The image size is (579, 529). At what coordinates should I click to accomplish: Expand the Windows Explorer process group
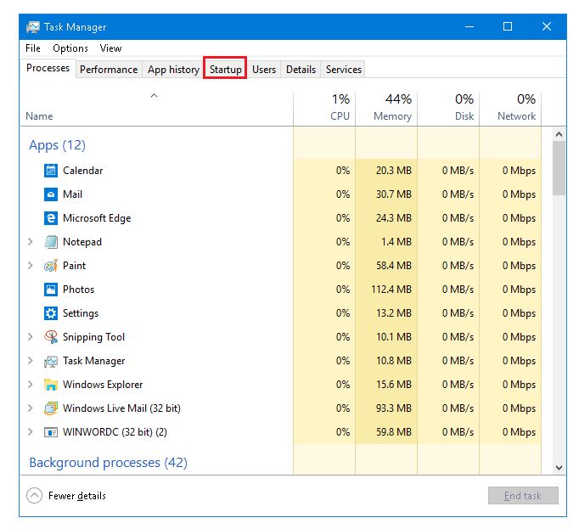[x=31, y=384]
